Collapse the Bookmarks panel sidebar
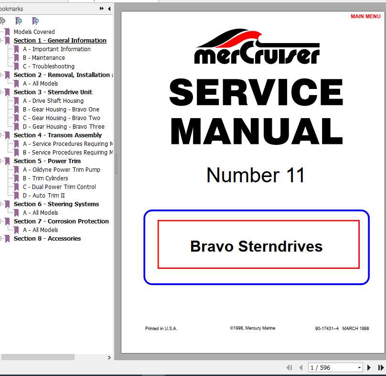 click(x=108, y=8)
